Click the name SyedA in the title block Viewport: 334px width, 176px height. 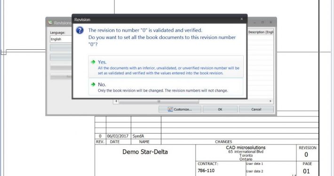click(x=138, y=136)
